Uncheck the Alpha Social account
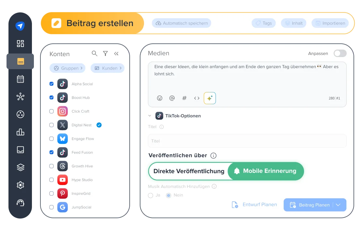 click(51, 84)
